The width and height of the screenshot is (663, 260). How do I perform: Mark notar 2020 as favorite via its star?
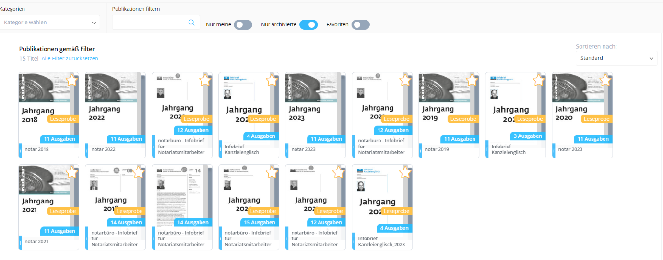pos(605,80)
